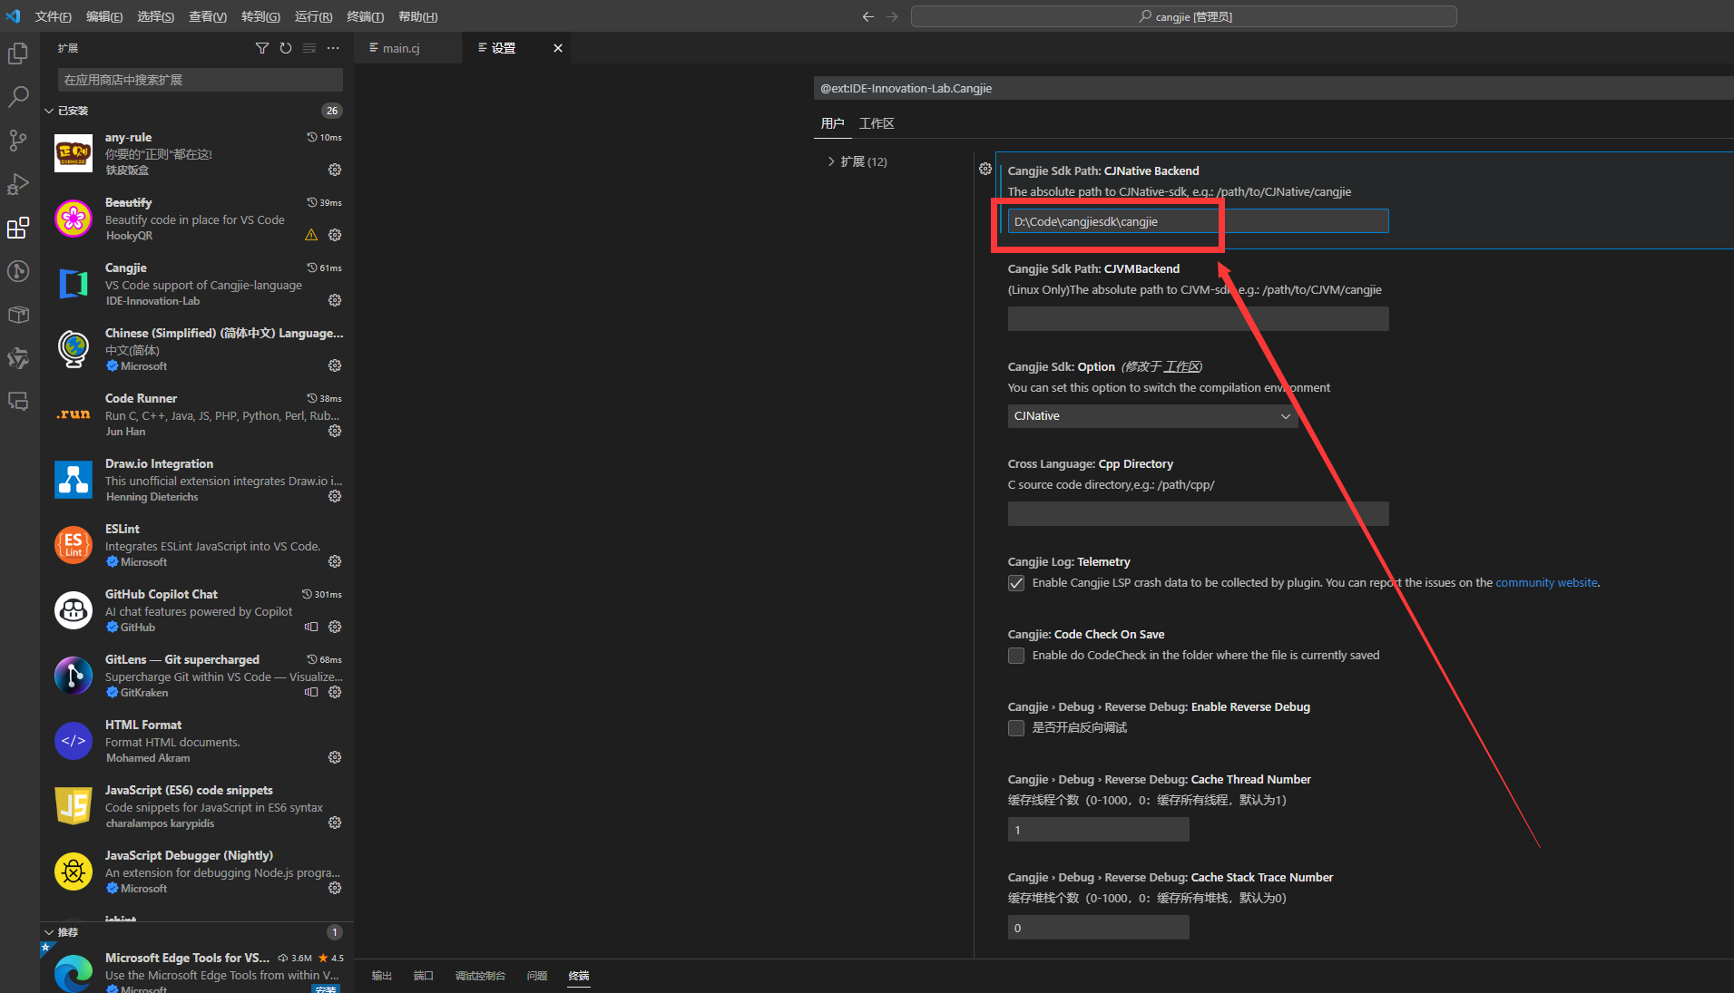Click the filter extensions icon
This screenshot has height=993, width=1734.
262,48
